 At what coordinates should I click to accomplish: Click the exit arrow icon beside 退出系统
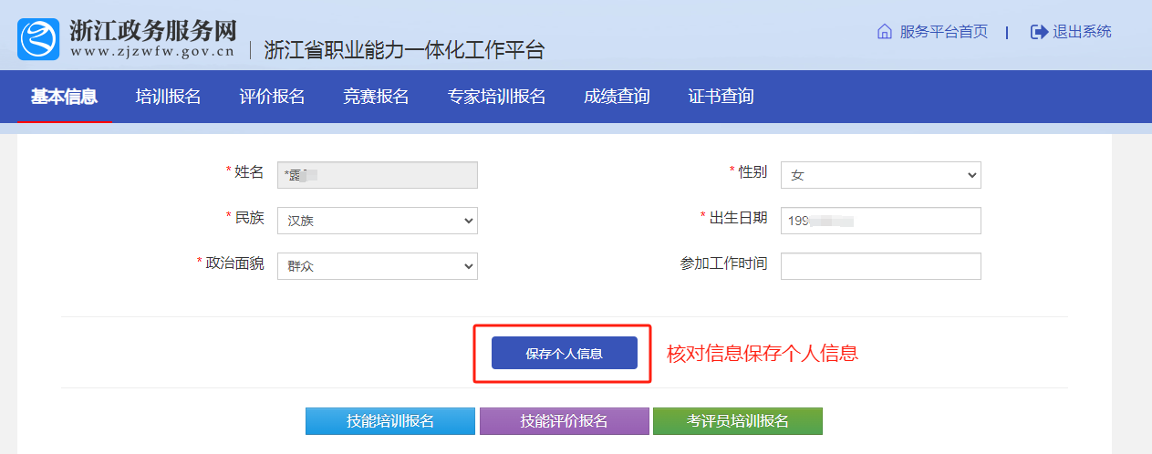click(1039, 32)
